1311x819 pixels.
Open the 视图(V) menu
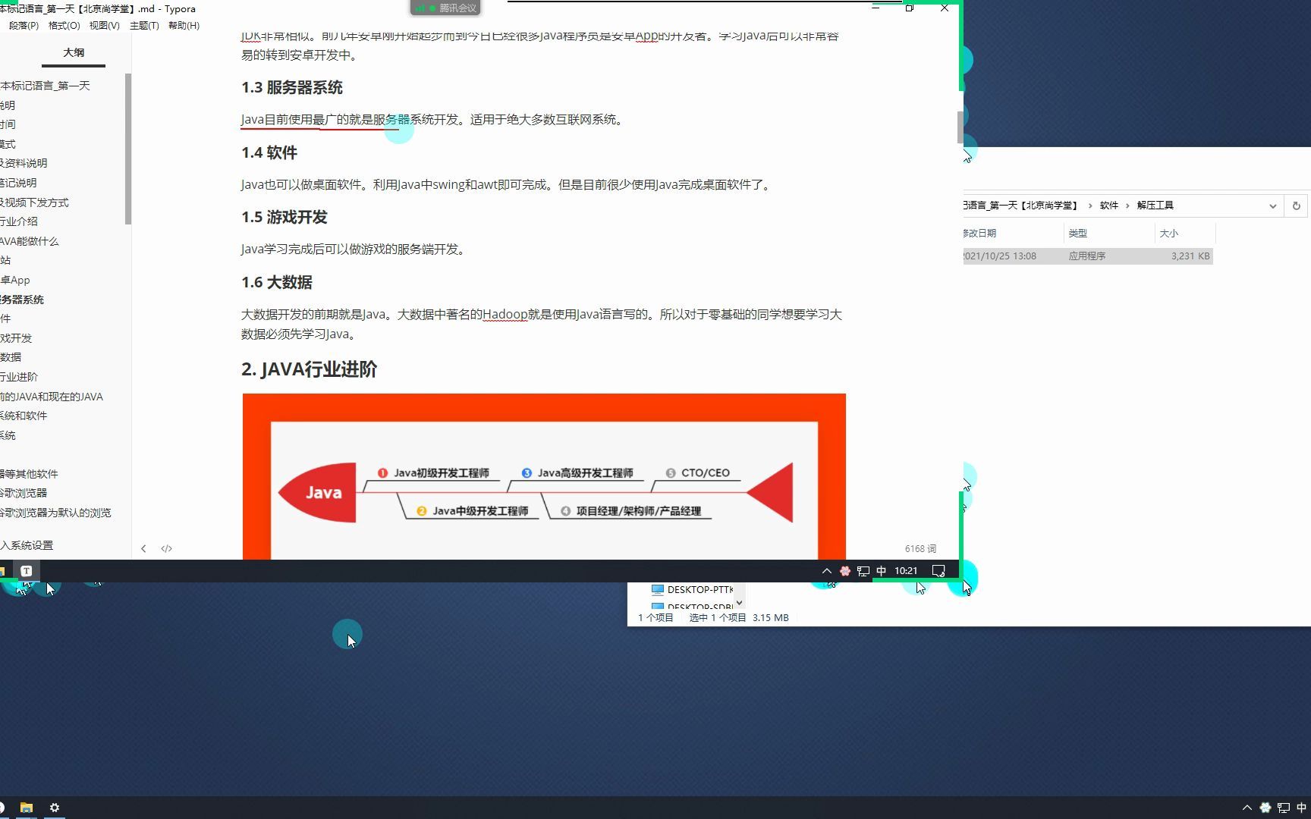(x=104, y=25)
